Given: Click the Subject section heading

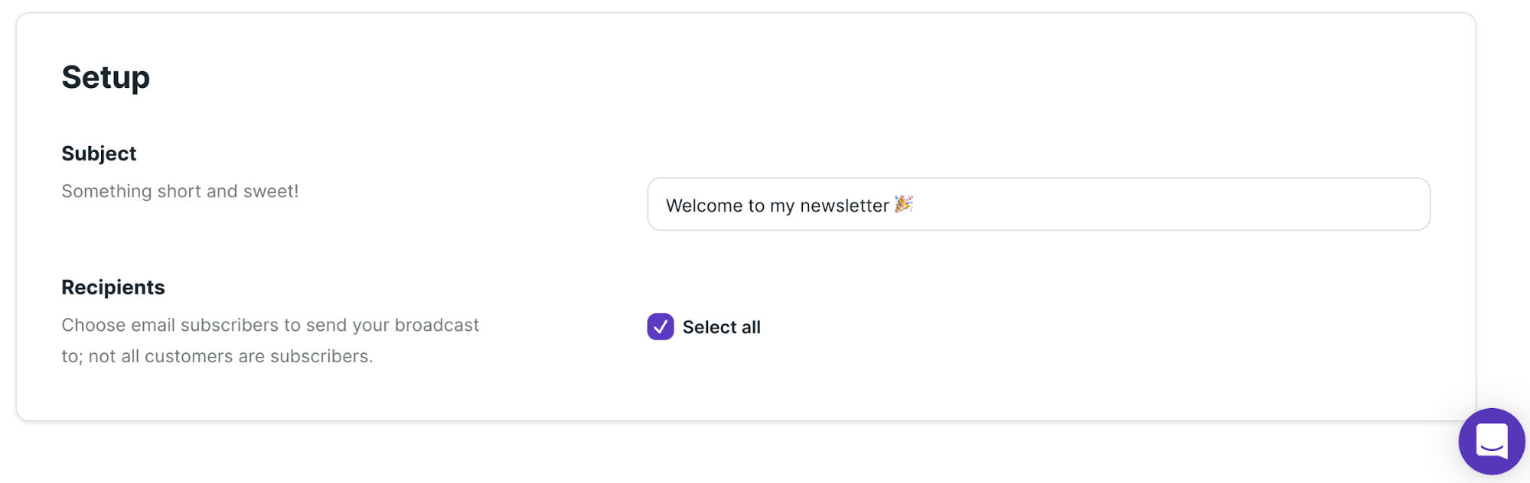Looking at the screenshot, I should (99, 153).
